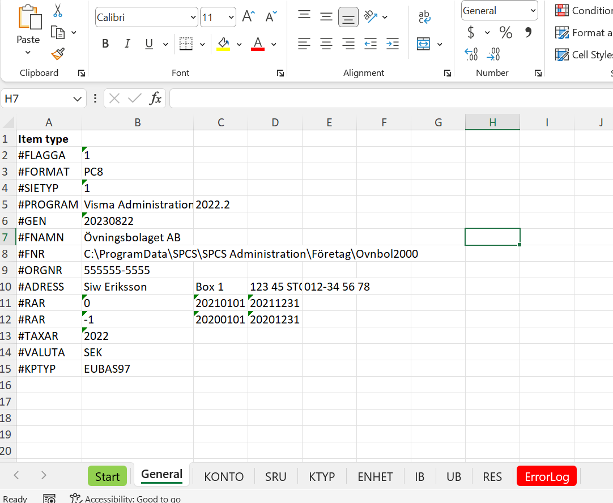This screenshot has width=613, height=503.
Task: Click the Increase Decimal icon
Action: [471, 54]
